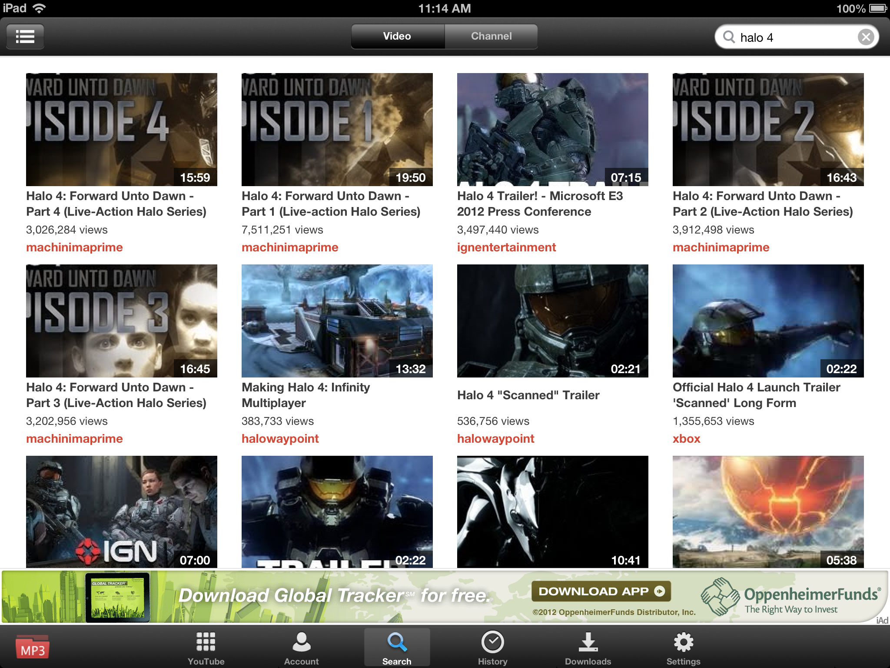The height and width of the screenshot is (668, 890).
Task: Tap the iAd label on banner
Action: [x=882, y=620]
